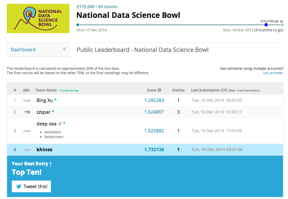The image size is (288, 199).
Task: Click the Twitter bird icon
Action: click(19, 186)
